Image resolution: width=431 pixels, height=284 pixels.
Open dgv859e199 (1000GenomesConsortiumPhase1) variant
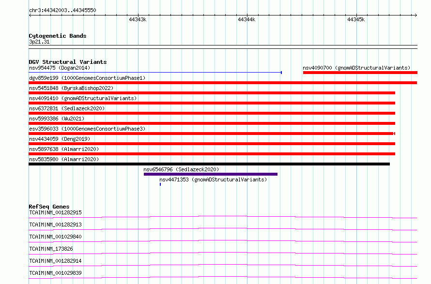87,78
